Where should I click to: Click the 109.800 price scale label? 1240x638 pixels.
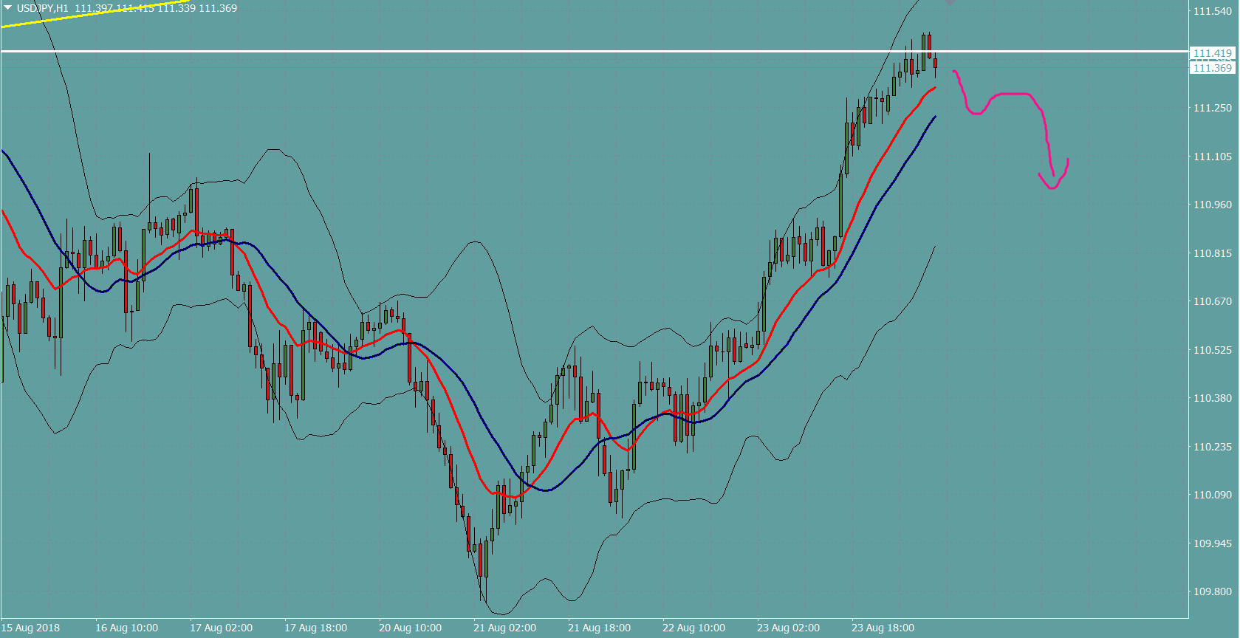1213,591
